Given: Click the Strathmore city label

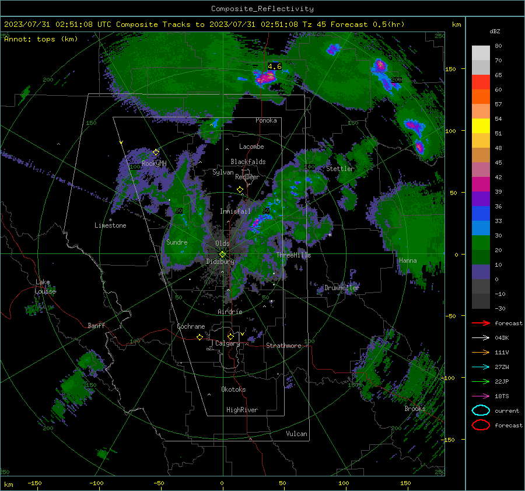Looking at the screenshot, I should point(283,346).
